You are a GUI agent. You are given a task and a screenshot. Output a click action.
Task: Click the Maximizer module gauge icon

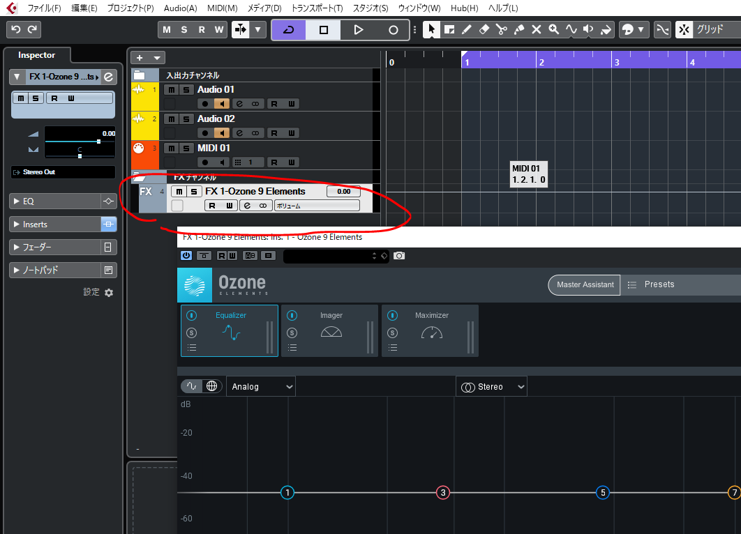coord(431,333)
